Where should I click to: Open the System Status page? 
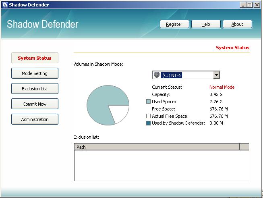coord(35,58)
